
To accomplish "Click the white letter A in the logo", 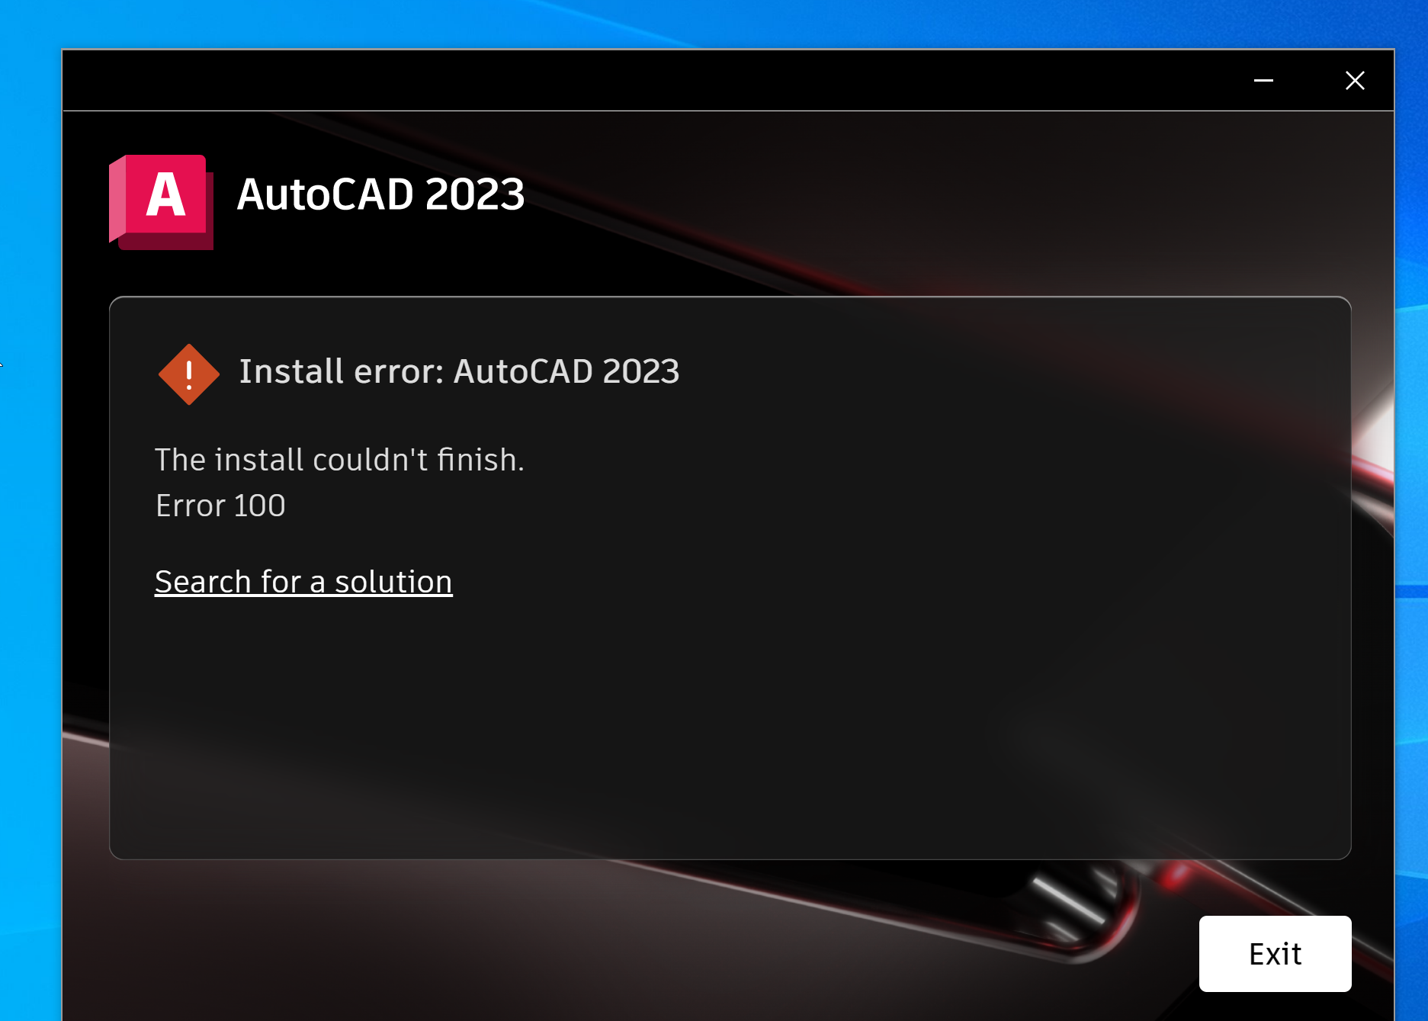I will (165, 195).
